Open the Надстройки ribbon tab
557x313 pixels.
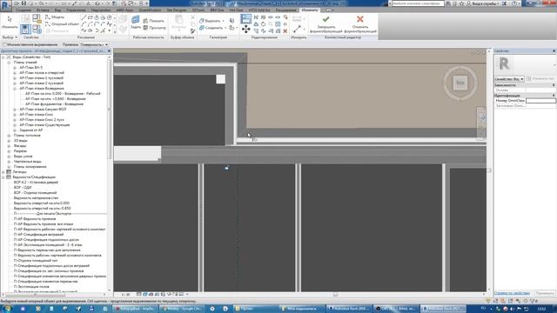click(101, 10)
